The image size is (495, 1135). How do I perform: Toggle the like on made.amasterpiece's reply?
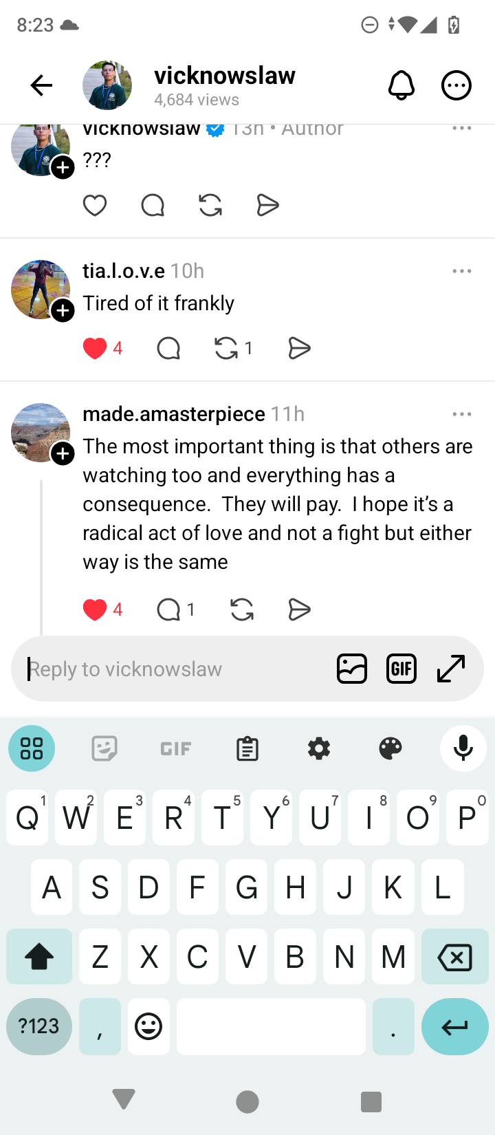(x=95, y=609)
